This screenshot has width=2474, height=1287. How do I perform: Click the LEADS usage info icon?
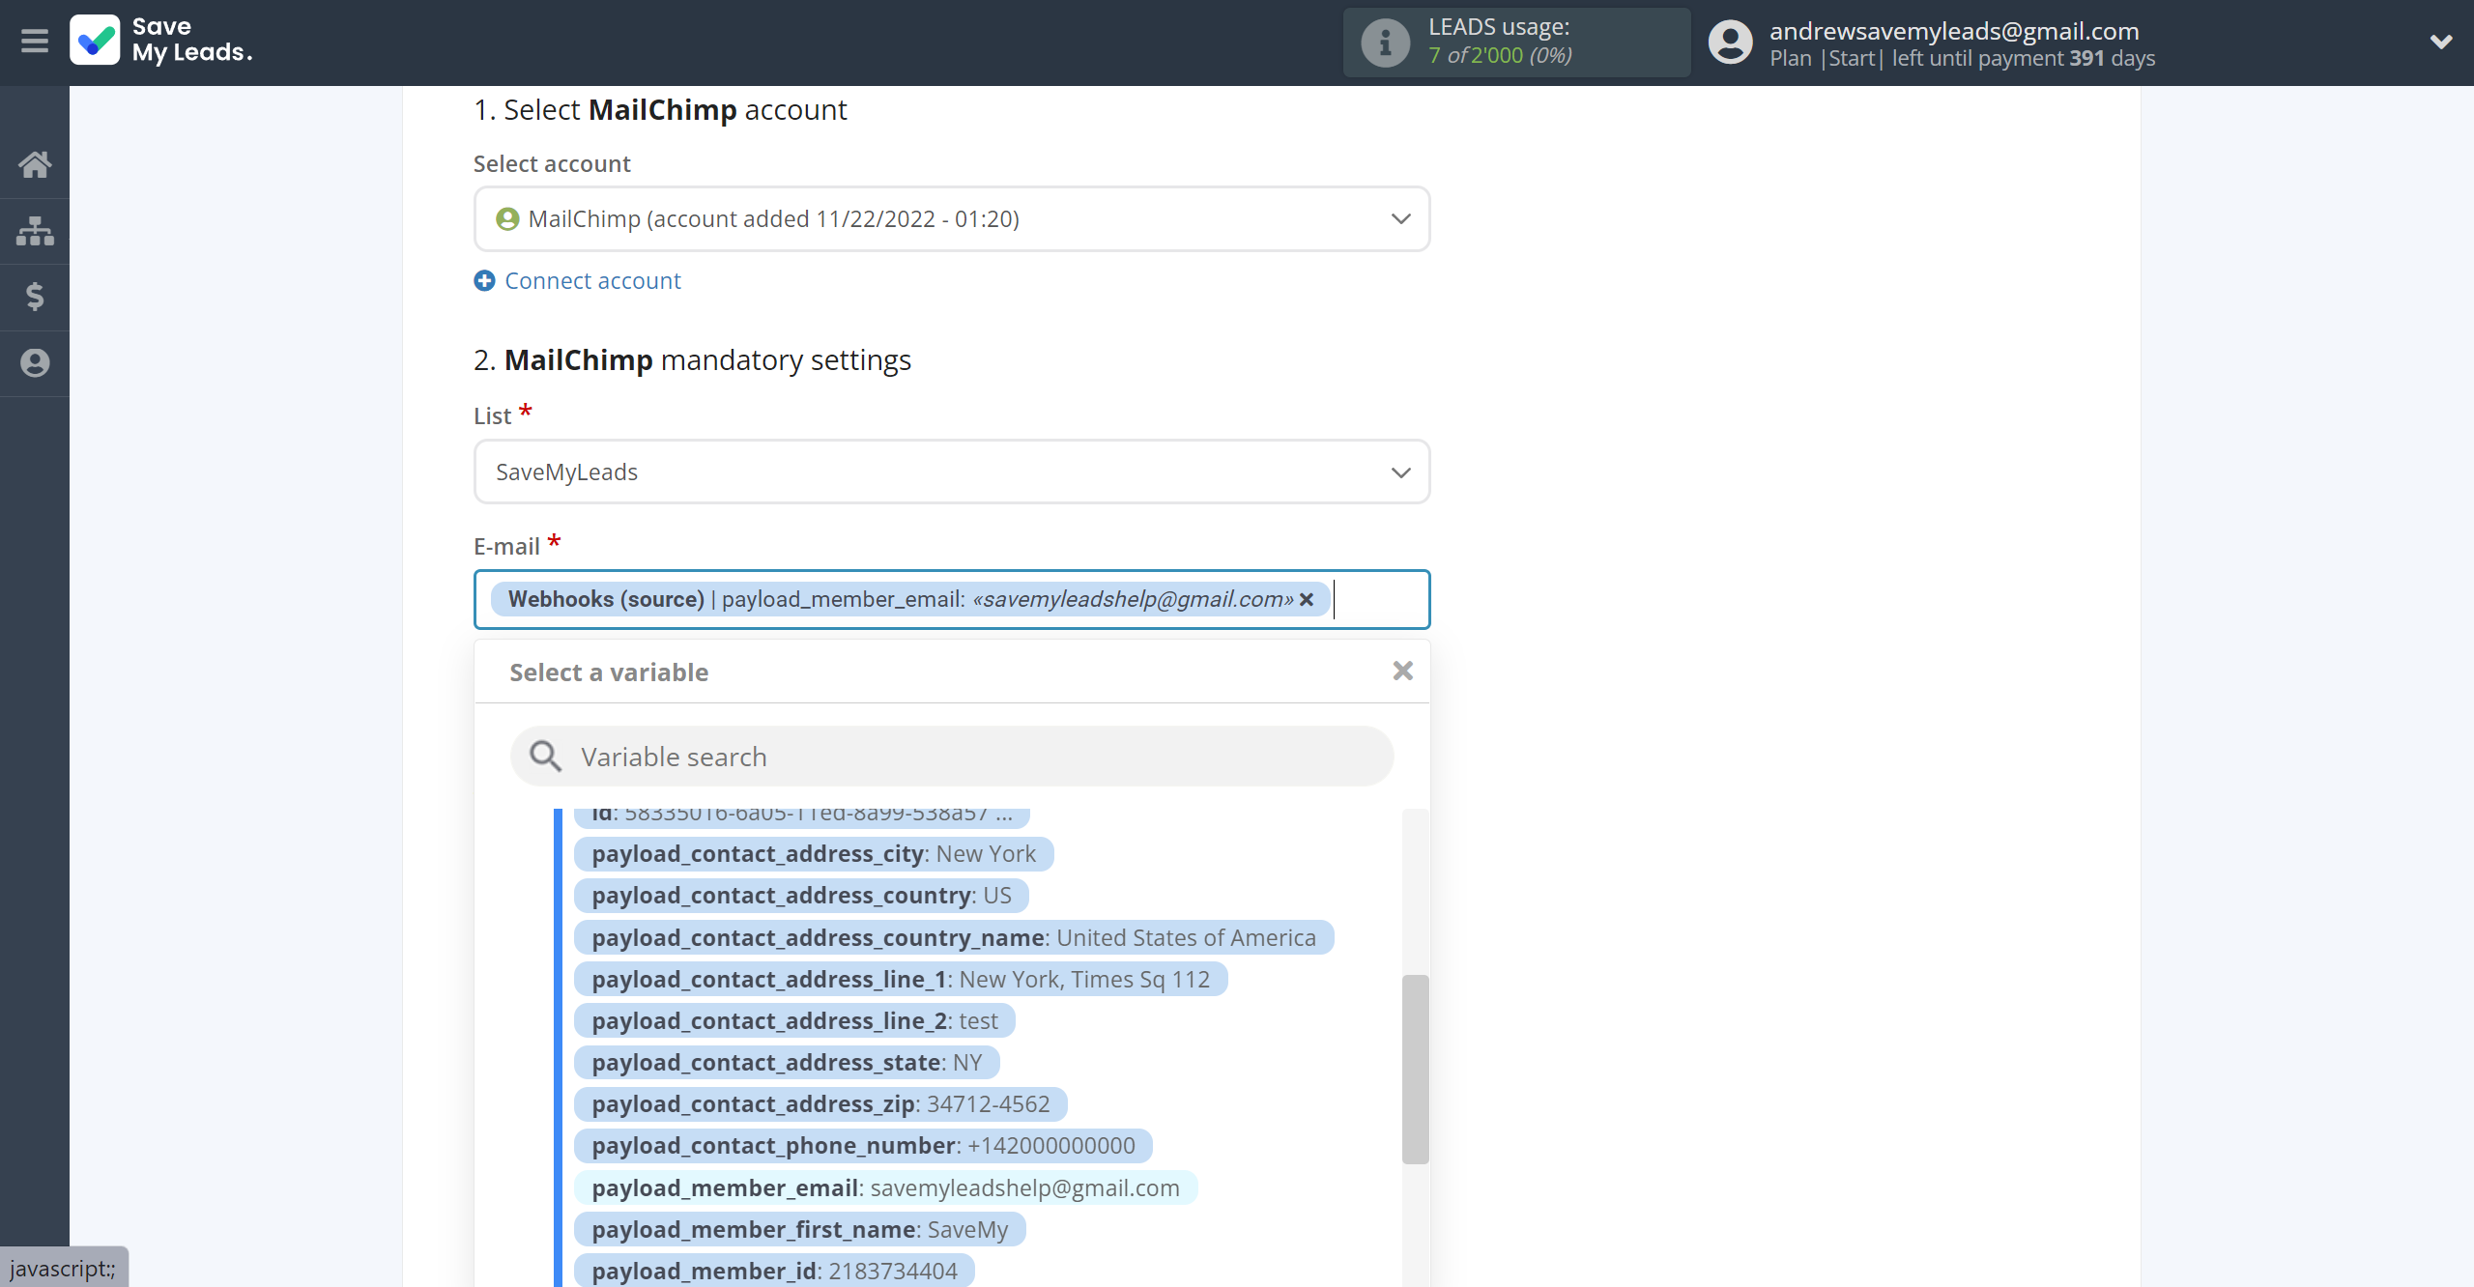tap(1385, 43)
